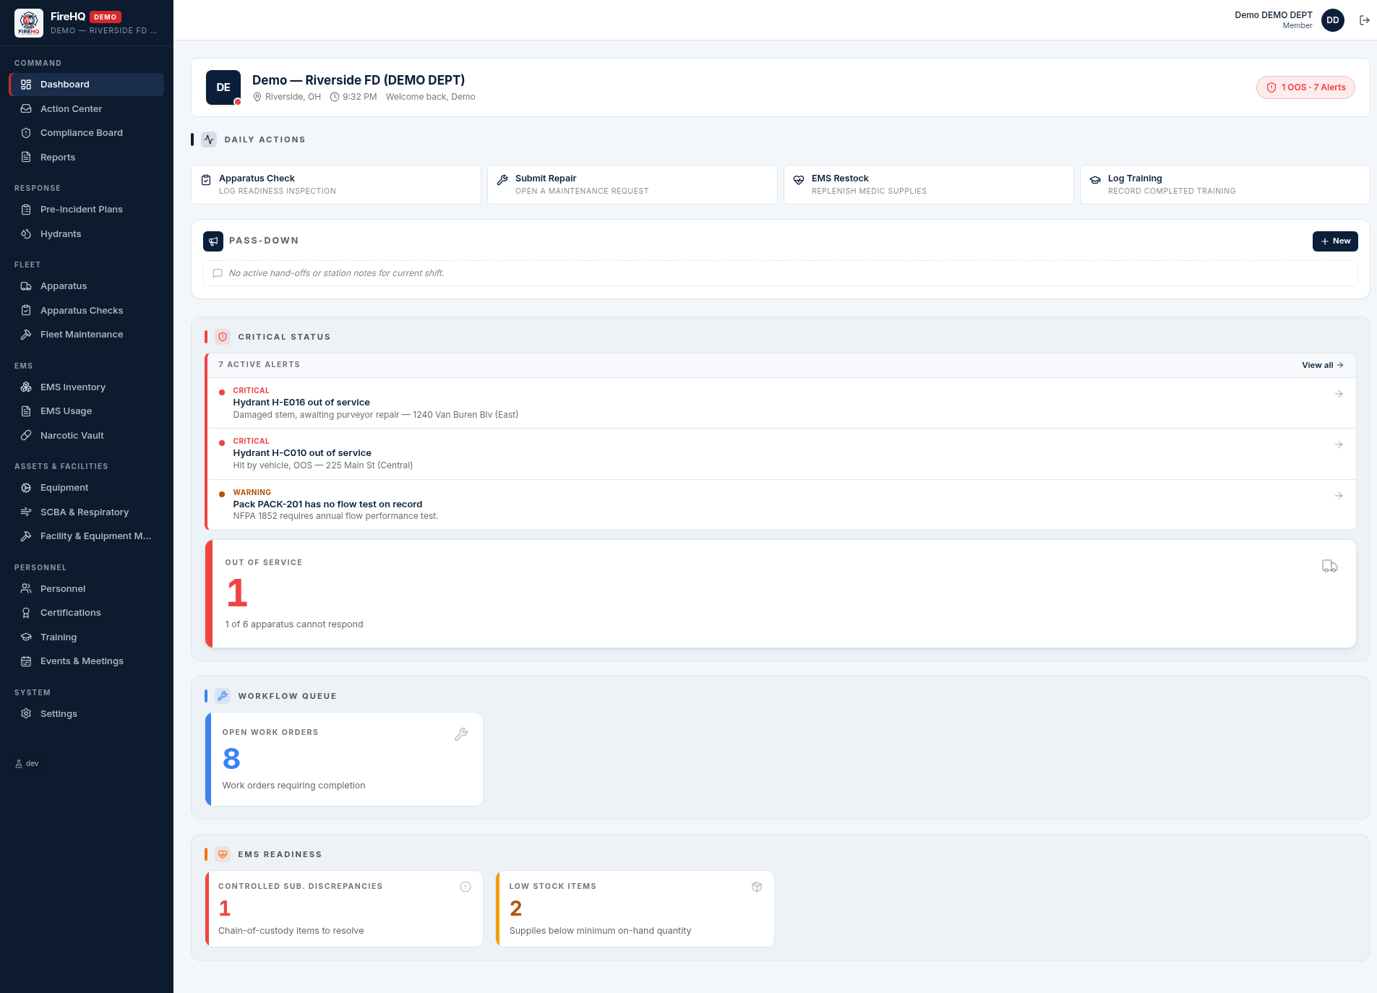The width and height of the screenshot is (1377, 993).
Task: Click the Apparatus truck icon in sidebar
Action: coord(26,286)
